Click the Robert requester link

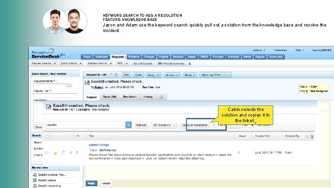(x=99, y=87)
